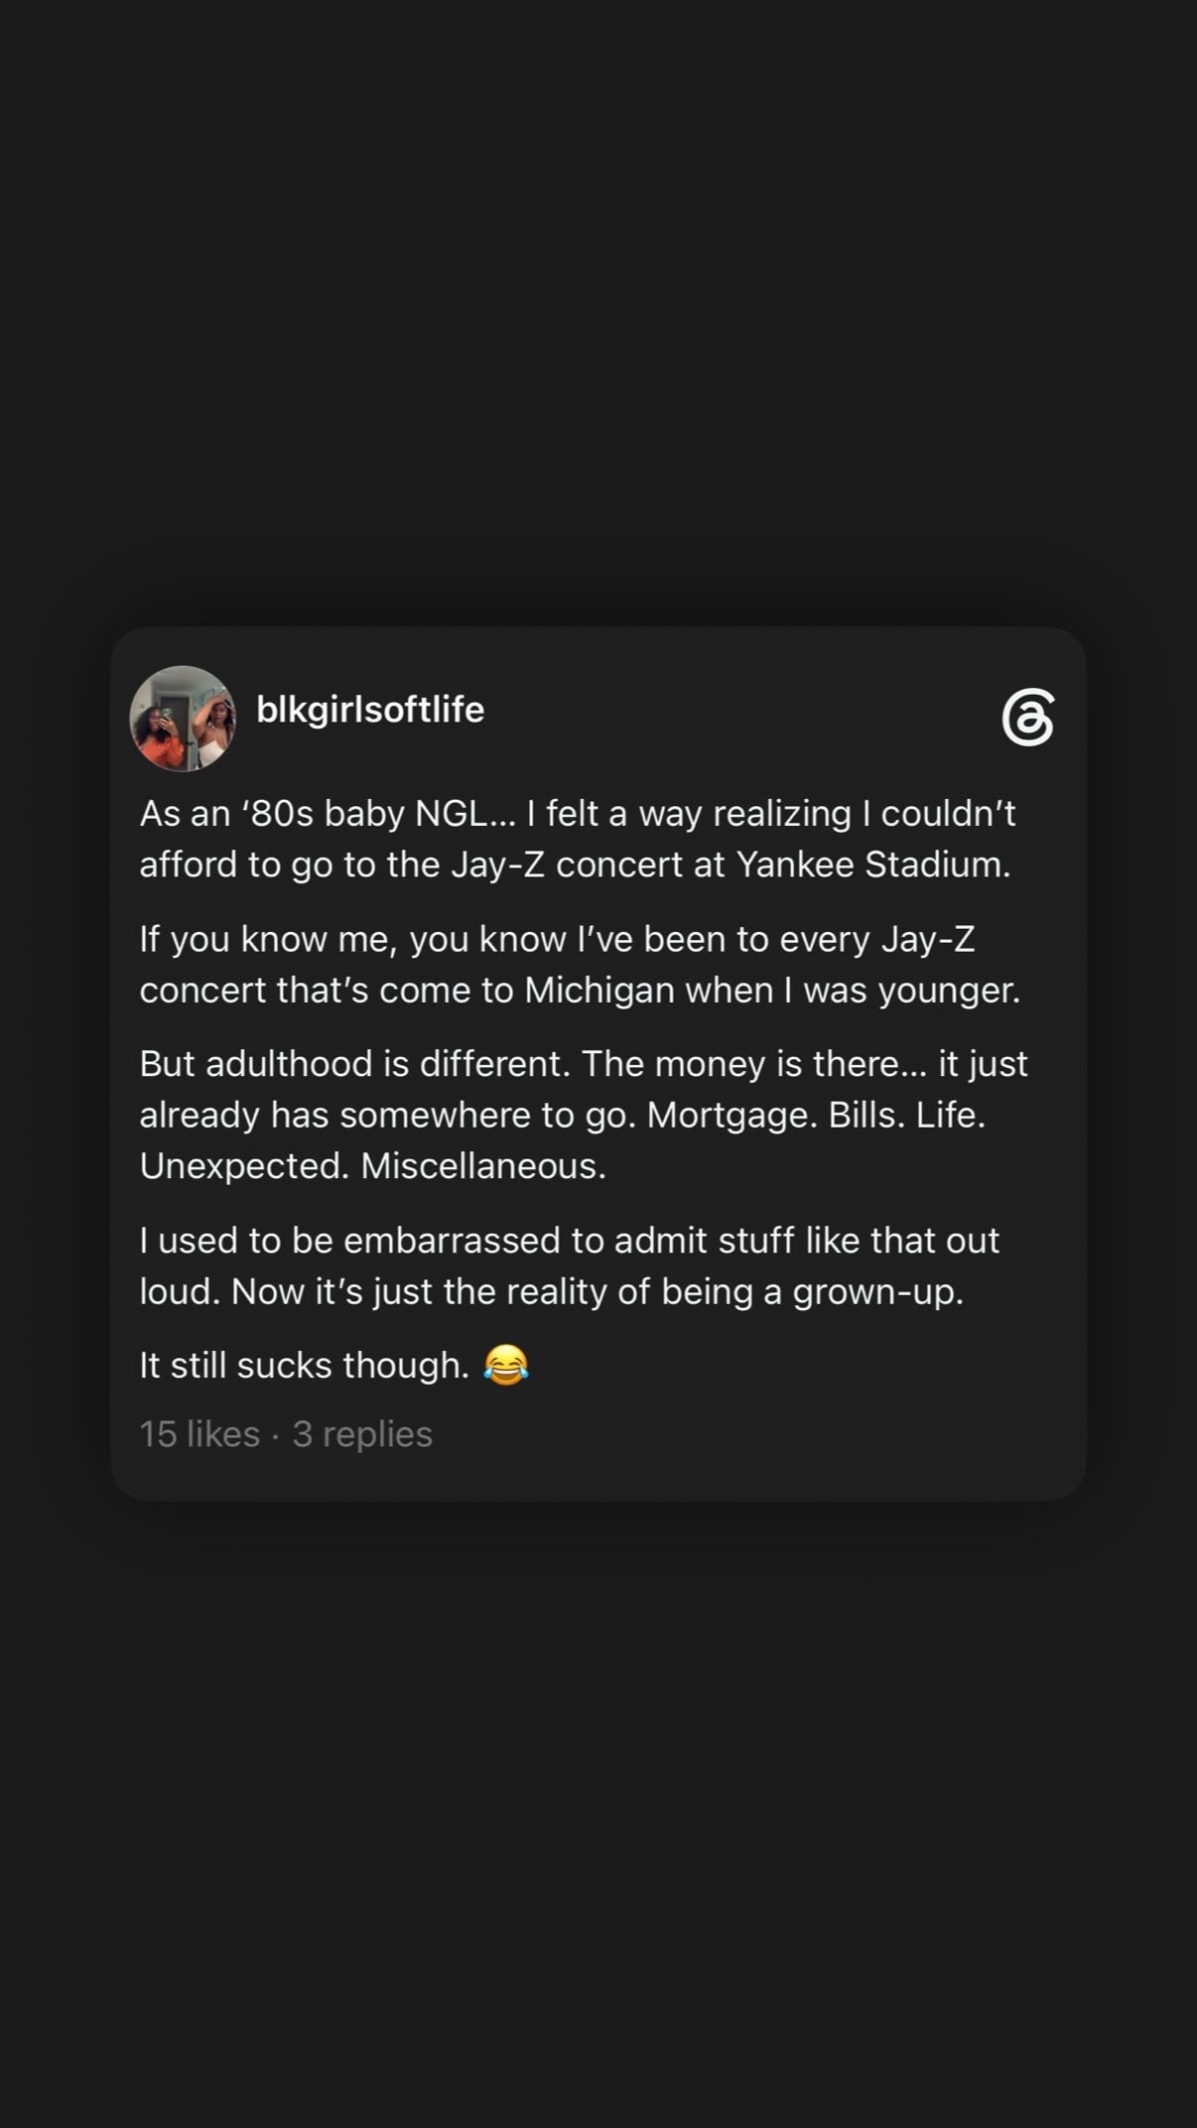Click the "I used to be embarrassed" paragraph
This screenshot has width=1197, height=2128.
tap(570, 1265)
